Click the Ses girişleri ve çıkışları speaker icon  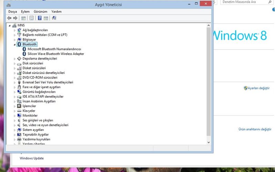(19, 120)
